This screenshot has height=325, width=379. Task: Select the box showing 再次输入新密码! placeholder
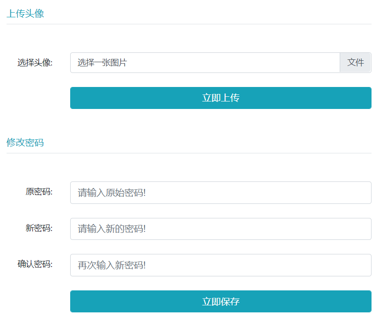tap(220, 265)
